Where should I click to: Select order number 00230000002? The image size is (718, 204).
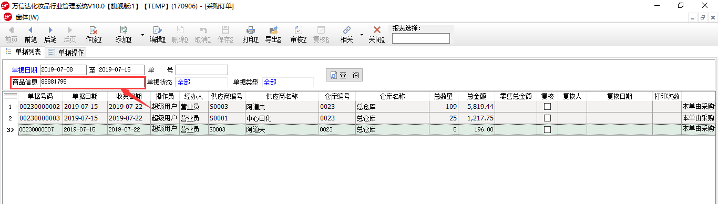click(40, 107)
